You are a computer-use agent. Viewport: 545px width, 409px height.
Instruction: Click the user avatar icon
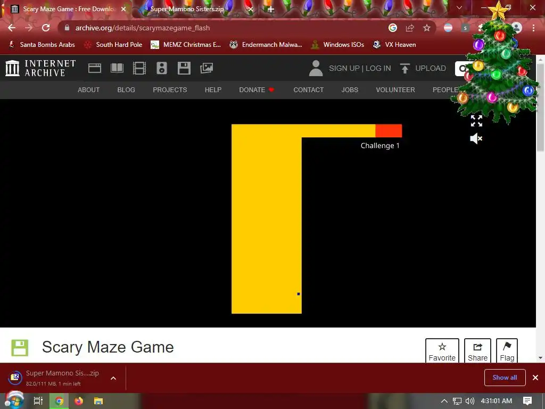pyautogui.click(x=316, y=68)
